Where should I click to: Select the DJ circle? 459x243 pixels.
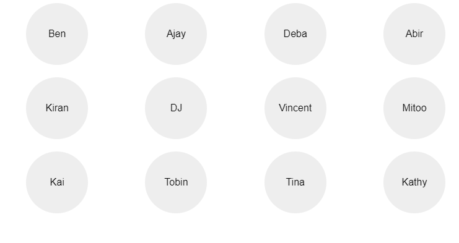pyautogui.click(x=176, y=108)
